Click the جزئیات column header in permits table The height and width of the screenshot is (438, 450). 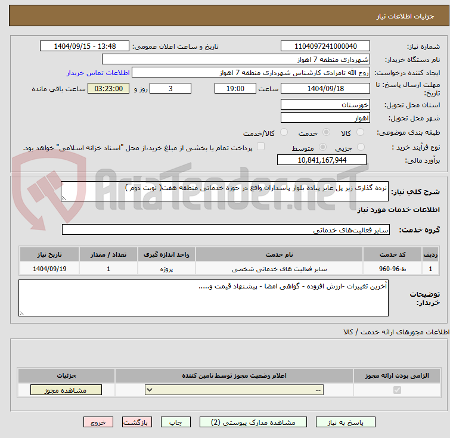(66, 375)
